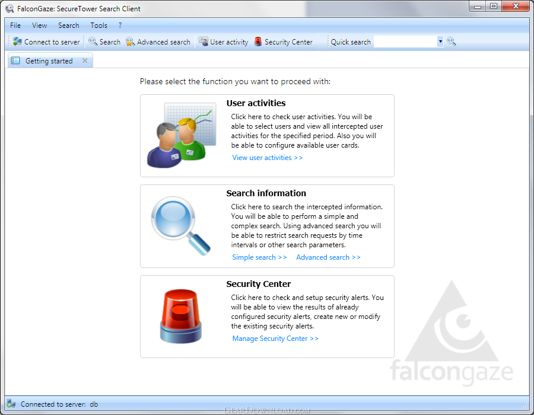Click the User activity toolbar icon
This screenshot has width=534, height=415.
[204, 41]
